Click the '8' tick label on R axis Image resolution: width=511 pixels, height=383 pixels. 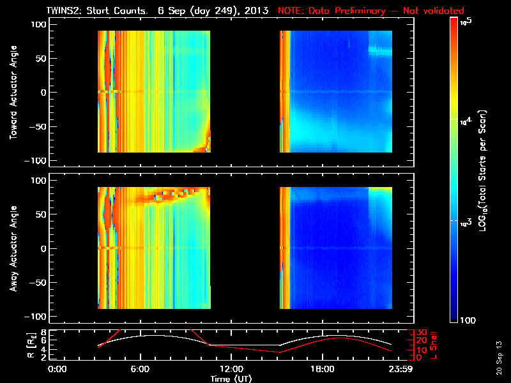point(43,333)
